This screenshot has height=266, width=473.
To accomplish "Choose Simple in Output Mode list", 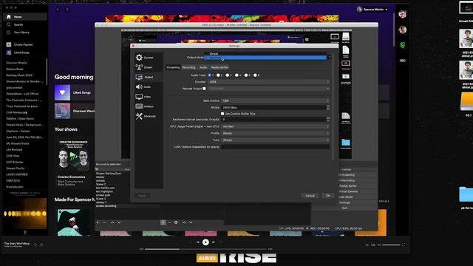I will coord(265,54).
